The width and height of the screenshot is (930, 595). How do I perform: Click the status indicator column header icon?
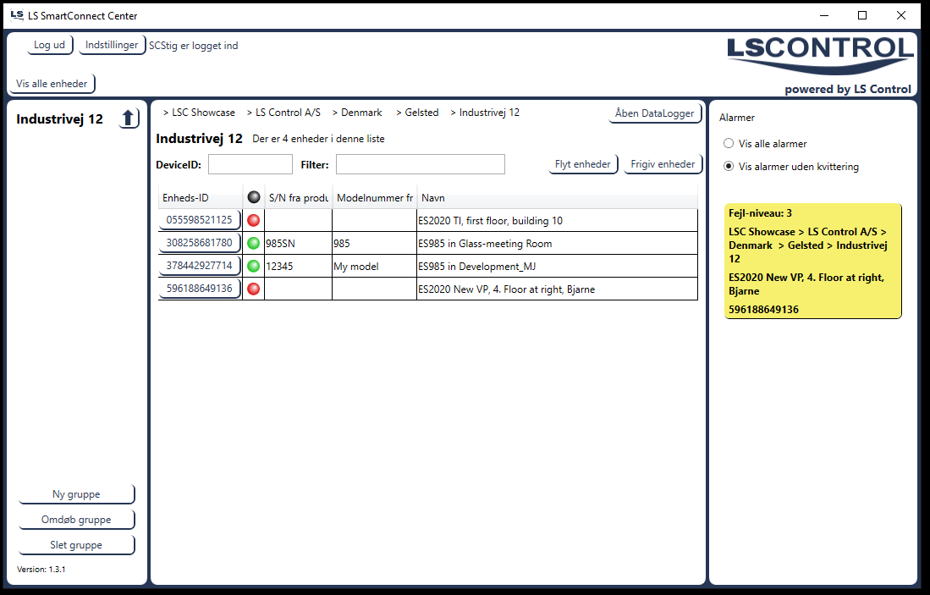coord(254,197)
